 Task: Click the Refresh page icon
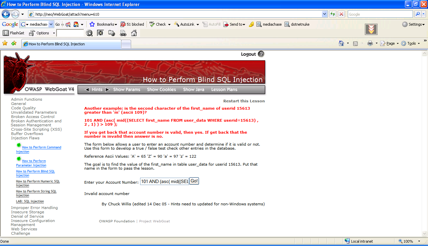(x=333, y=14)
